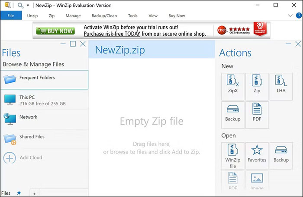The image size is (303, 197).
Task: Click the search magnifier in title bar
Action: 20,5
